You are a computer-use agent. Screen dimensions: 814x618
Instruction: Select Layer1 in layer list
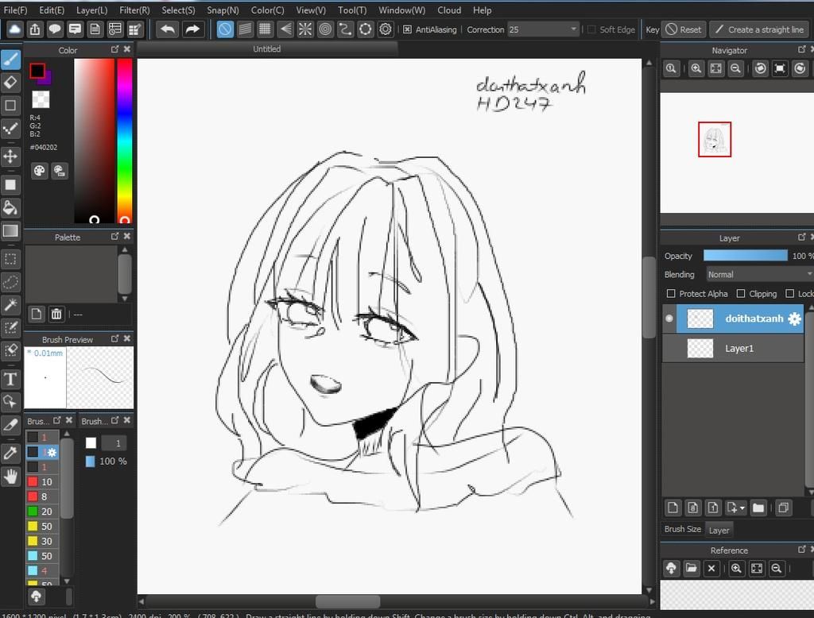click(740, 348)
